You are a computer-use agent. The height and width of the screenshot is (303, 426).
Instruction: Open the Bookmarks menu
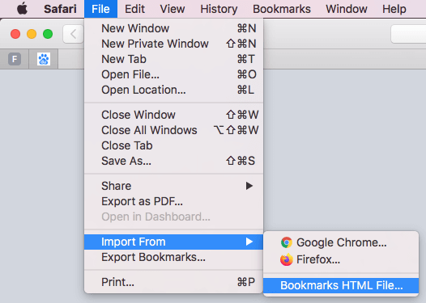[282, 9]
